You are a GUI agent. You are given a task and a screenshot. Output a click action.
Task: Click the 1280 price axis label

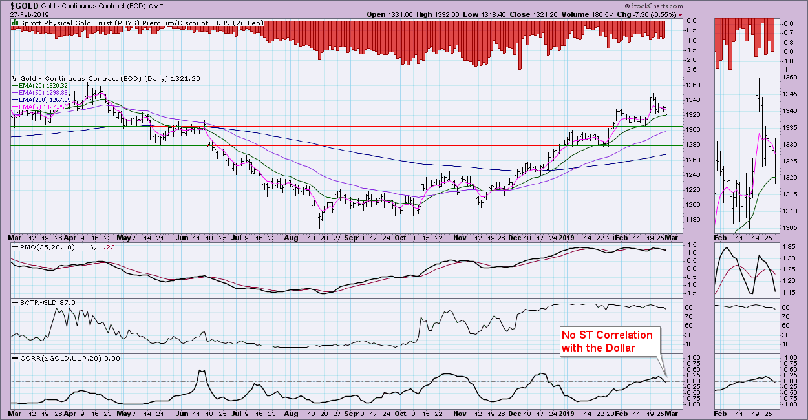(694, 145)
